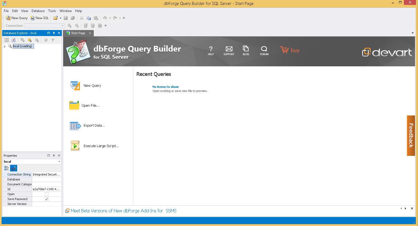Expand the local connection tree node
Viewport: 418px width, 226px height.
[5, 46]
